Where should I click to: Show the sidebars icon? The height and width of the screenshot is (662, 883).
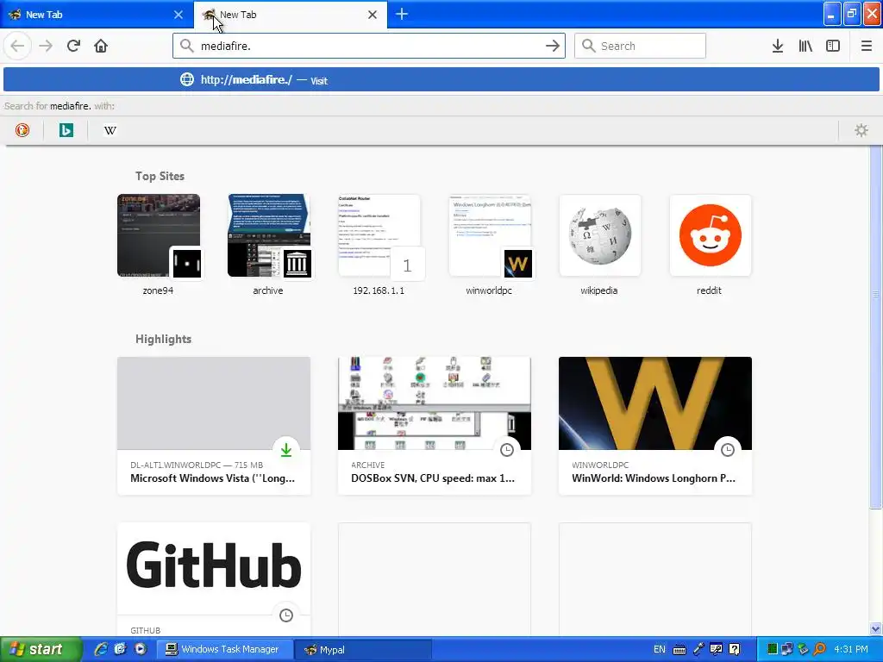pyautogui.click(x=833, y=46)
